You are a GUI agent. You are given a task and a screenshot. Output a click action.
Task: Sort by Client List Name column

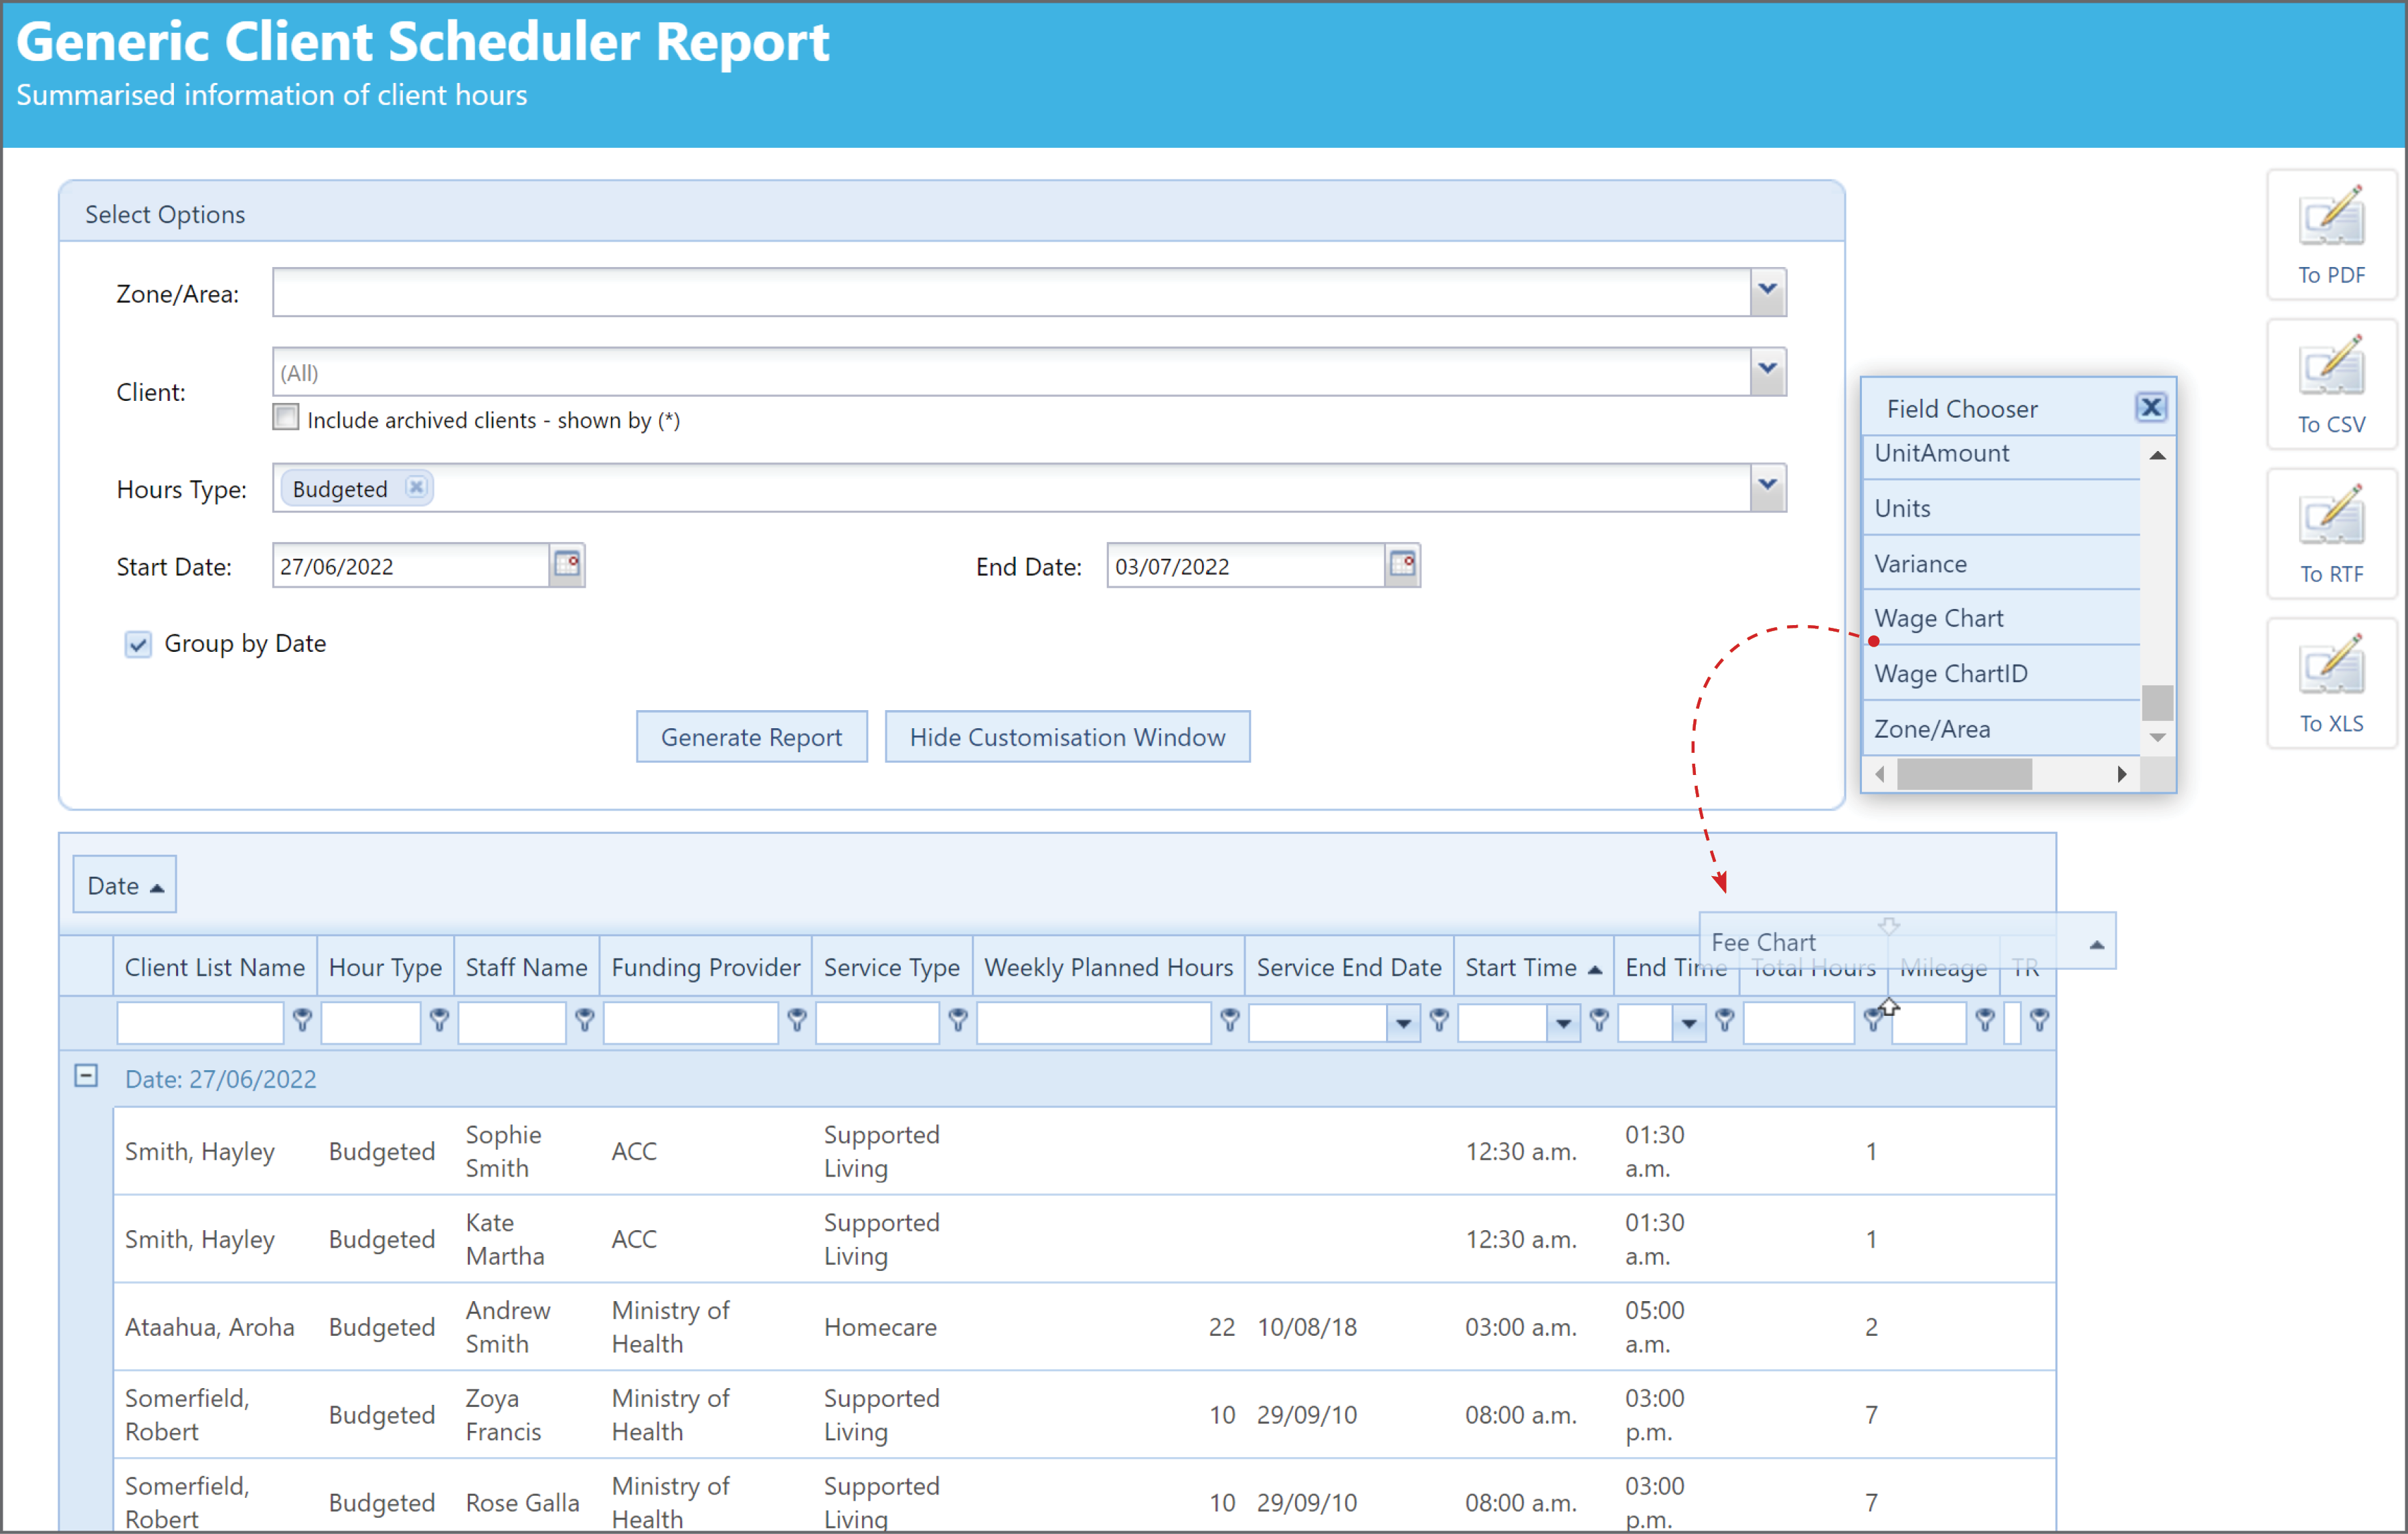point(214,966)
